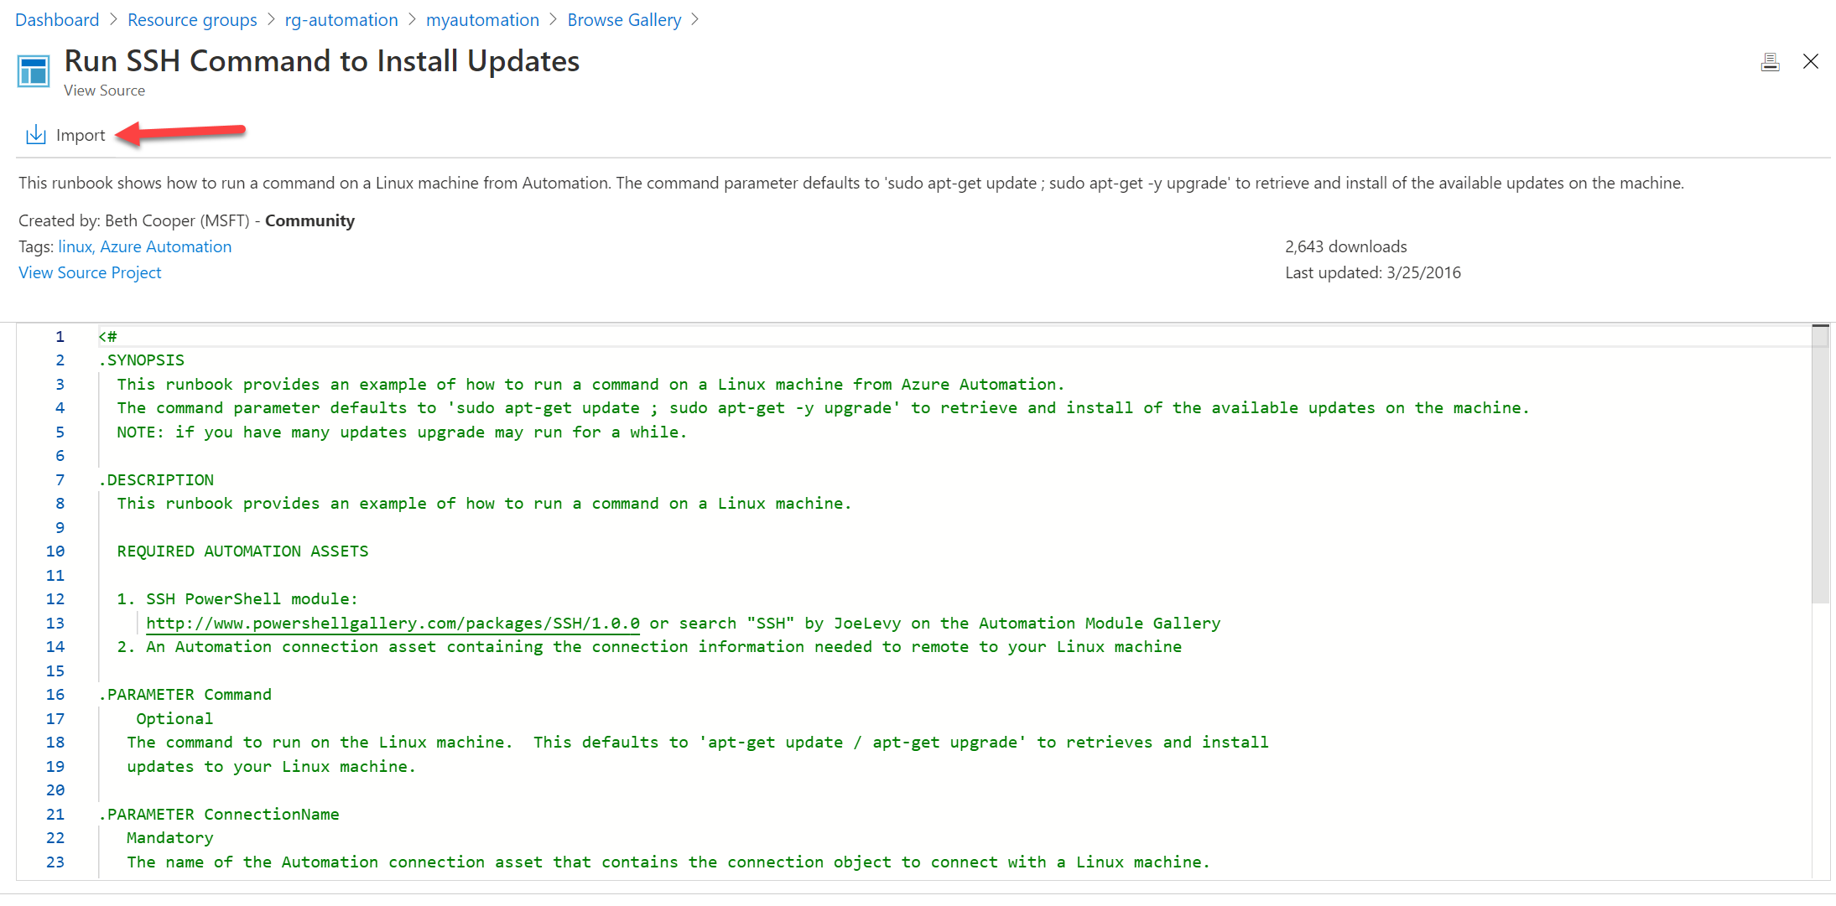1836x906 pixels.
Task: Click the Import button label
Action: pyautogui.click(x=81, y=135)
